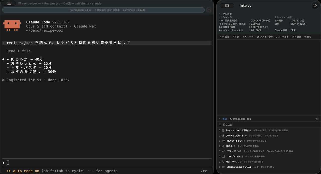Screen dimensions: 321x174
Task: Open 設定 settings in inkpipe toolbar
Action: click(x=307, y=37)
